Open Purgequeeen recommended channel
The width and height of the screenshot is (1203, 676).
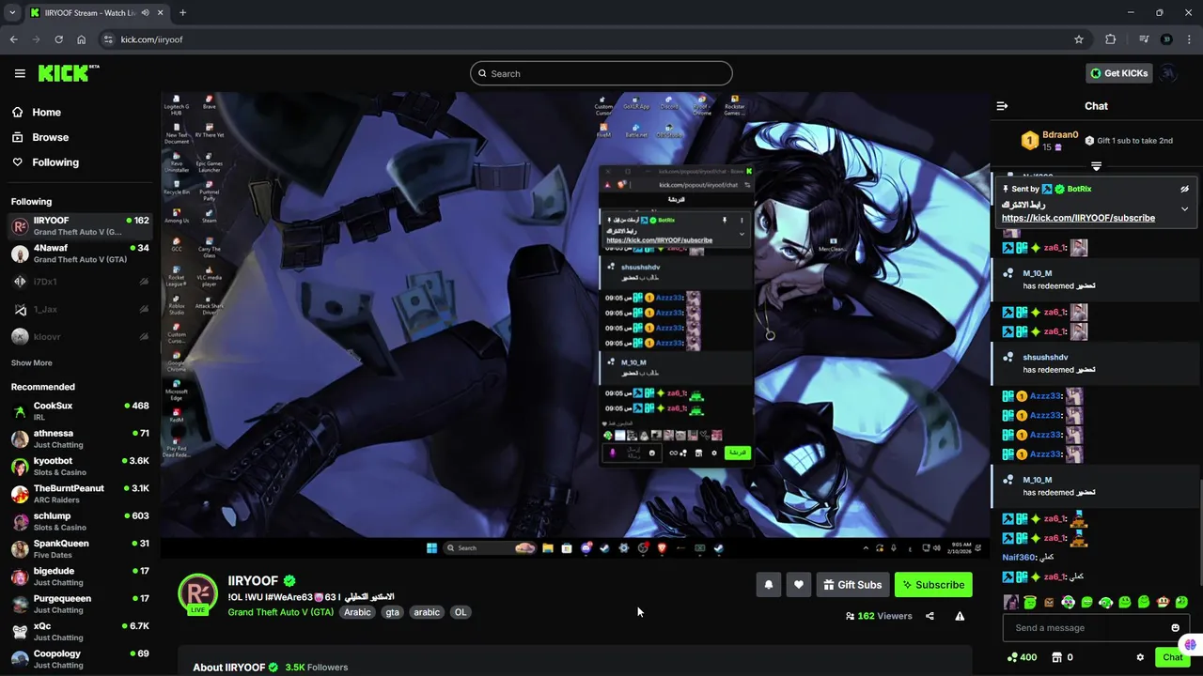click(80, 604)
